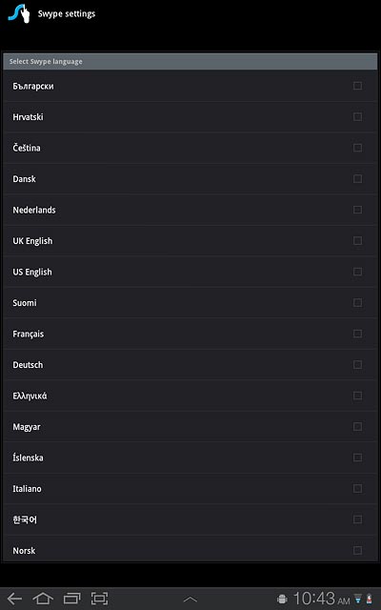Tap the Back navigation arrow
Screen dimensions: 381x610
pyautogui.click(x=15, y=599)
